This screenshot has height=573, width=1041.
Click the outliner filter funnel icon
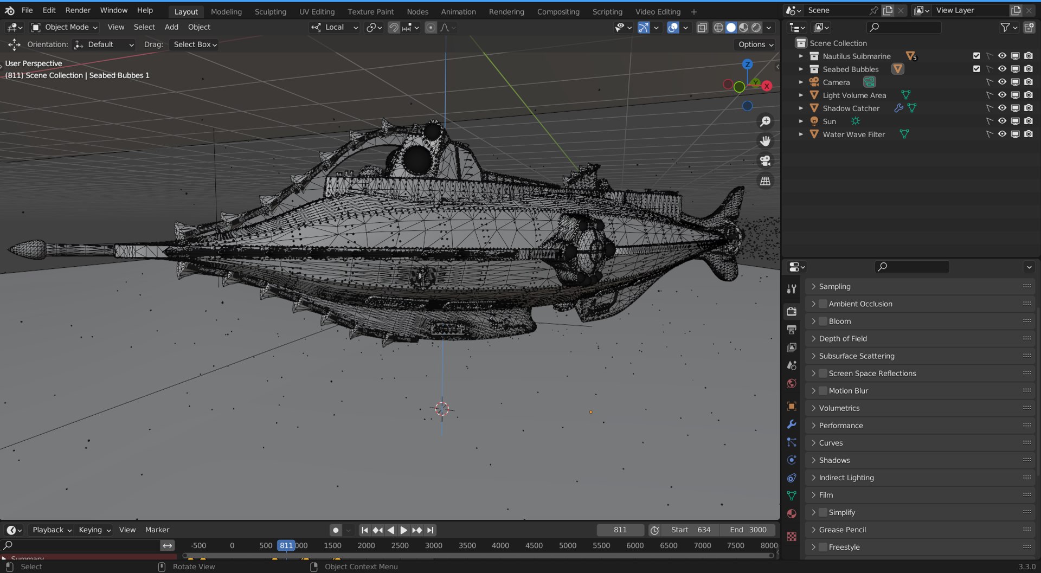(1005, 27)
